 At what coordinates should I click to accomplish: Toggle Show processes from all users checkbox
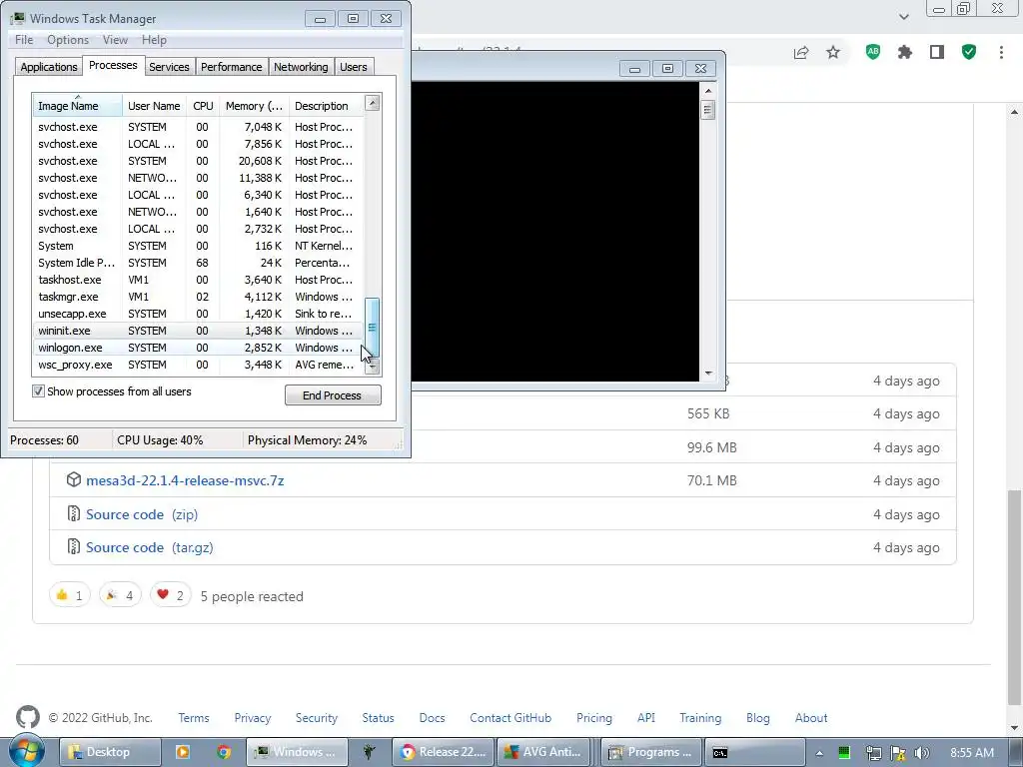coord(39,391)
